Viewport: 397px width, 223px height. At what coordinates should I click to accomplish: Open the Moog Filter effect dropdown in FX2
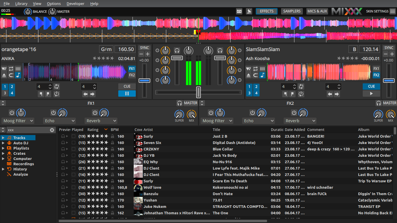(x=217, y=121)
